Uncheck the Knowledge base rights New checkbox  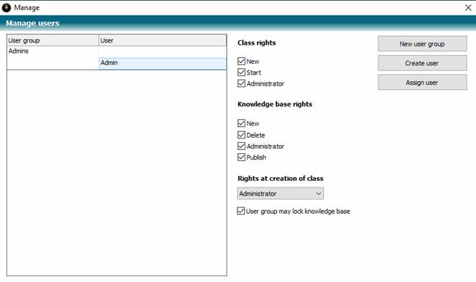coord(242,124)
